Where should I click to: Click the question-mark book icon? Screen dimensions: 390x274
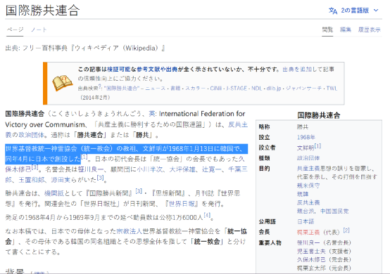click(x=62, y=83)
